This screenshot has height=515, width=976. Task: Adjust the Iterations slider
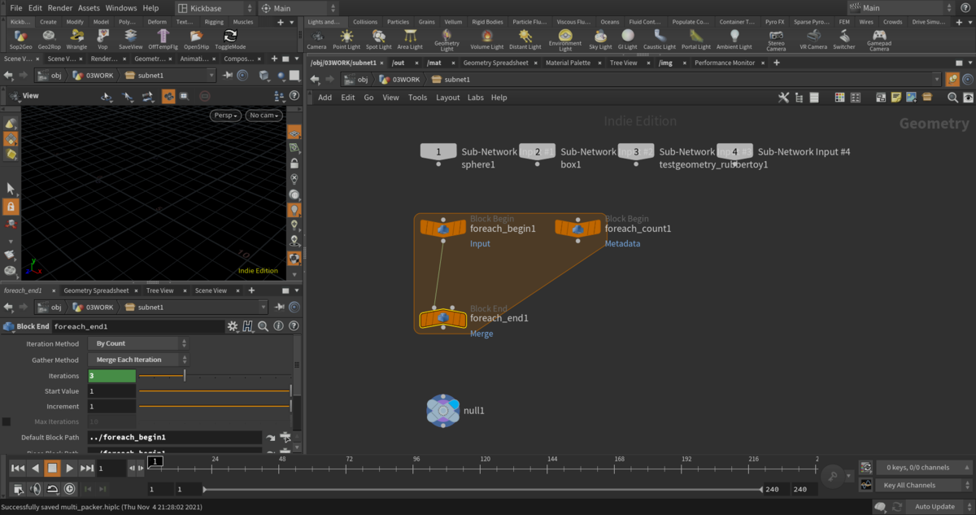[x=215, y=376]
